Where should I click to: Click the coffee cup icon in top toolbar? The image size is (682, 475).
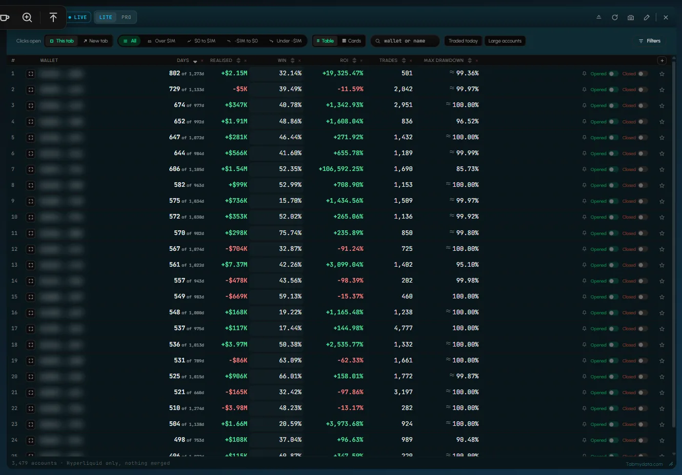pos(5,17)
